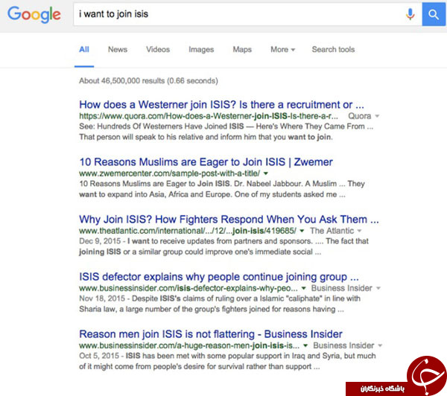This screenshot has width=447, height=396.
Task: Click the 'Oct 5, 2015' snippet date
Action: pos(99,356)
